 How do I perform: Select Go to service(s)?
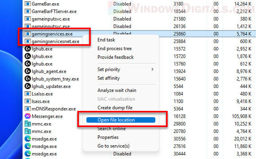(113, 146)
